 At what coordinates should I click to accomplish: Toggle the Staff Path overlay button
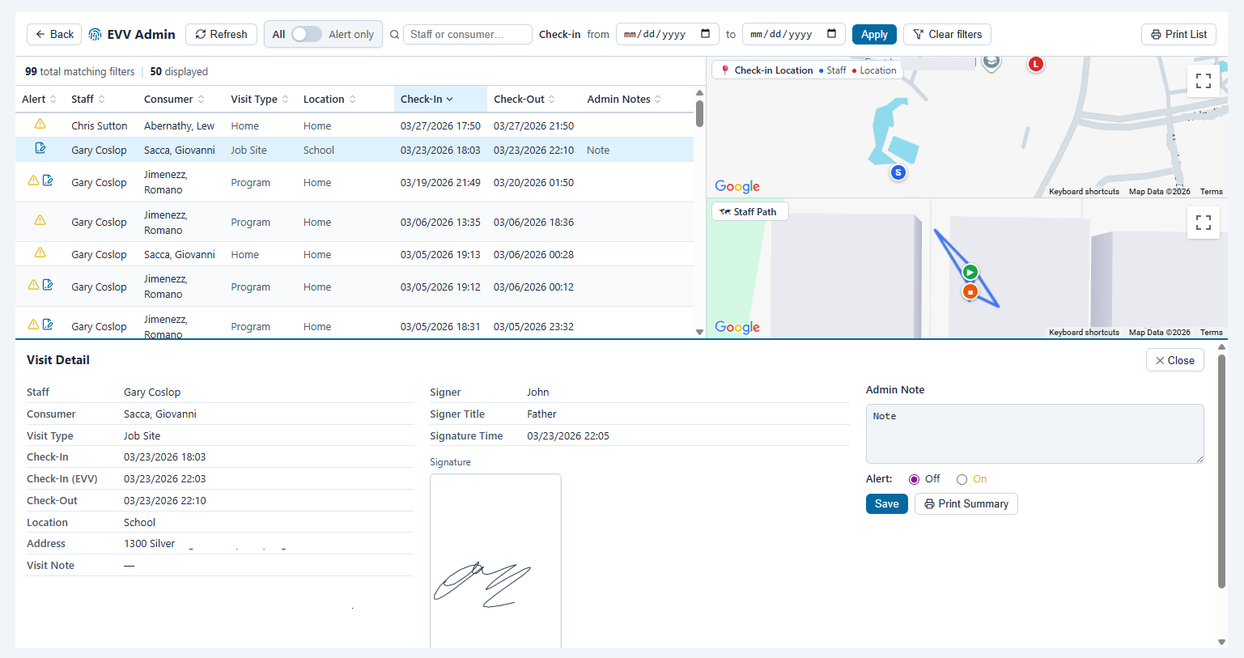click(749, 210)
